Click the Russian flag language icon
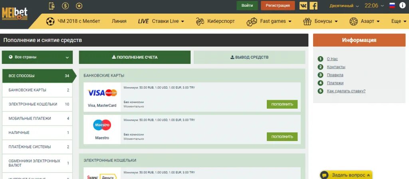The width and height of the screenshot is (409, 179). click(x=392, y=6)
